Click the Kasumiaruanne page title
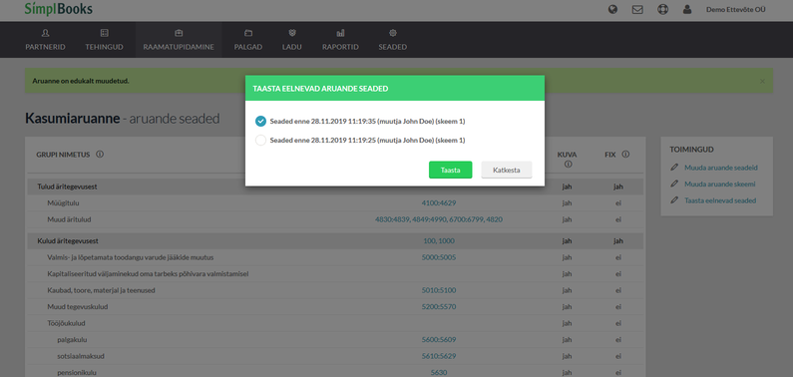The image size is (793, 377). (x=73, y=119)
